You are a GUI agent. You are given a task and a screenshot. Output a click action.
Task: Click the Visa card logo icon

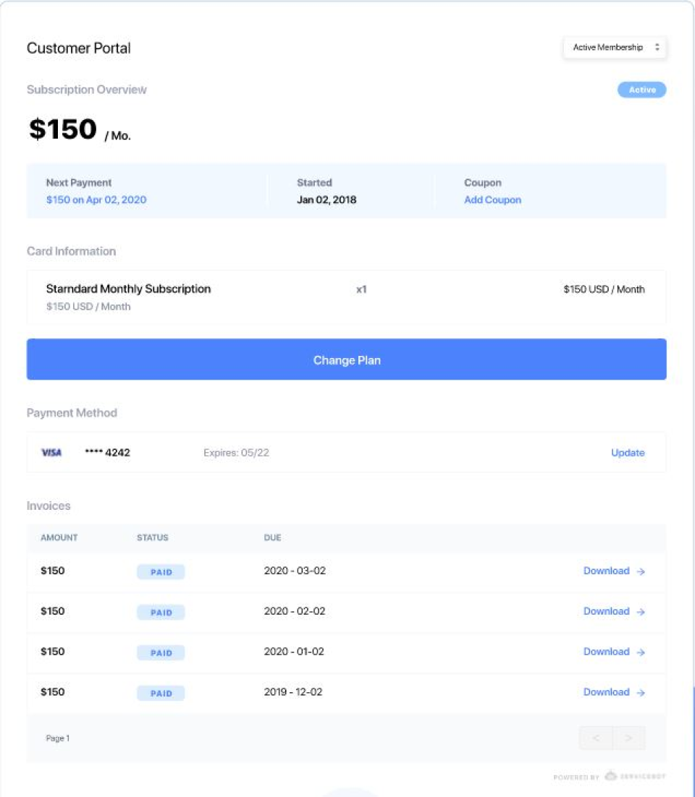pos(51,453)
